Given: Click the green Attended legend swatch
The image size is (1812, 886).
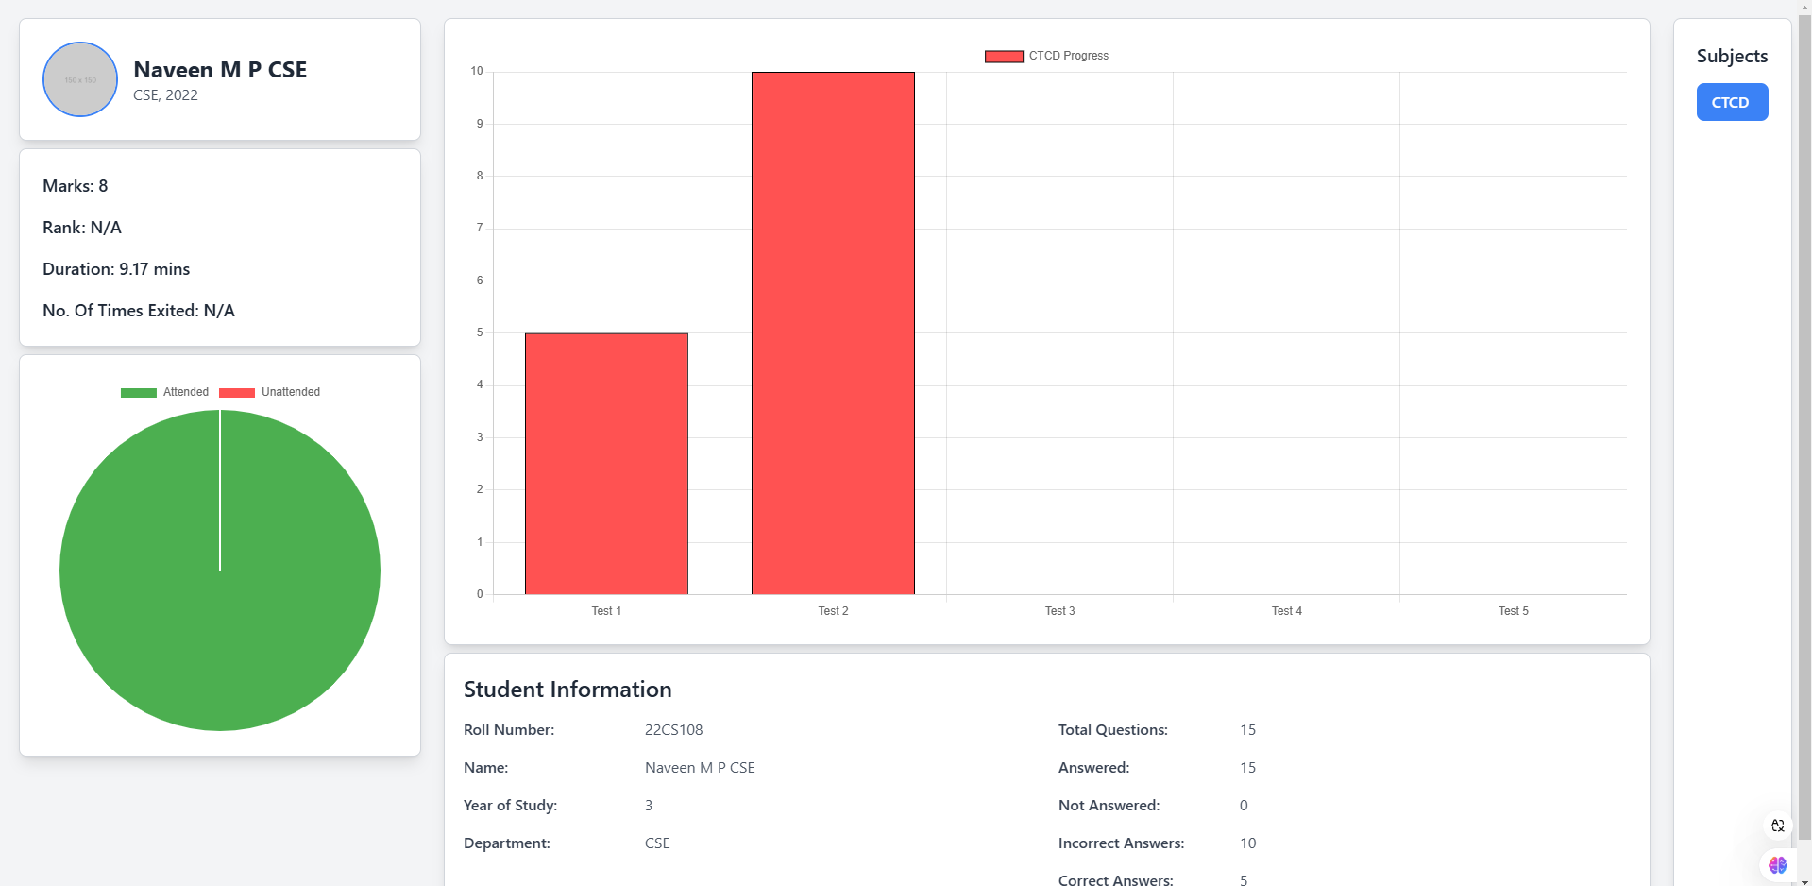Looking at the screenshot, I should tap(139, 393).
